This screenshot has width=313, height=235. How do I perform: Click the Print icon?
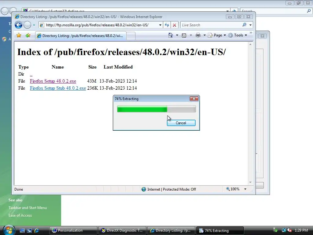[x=198, y=35]
